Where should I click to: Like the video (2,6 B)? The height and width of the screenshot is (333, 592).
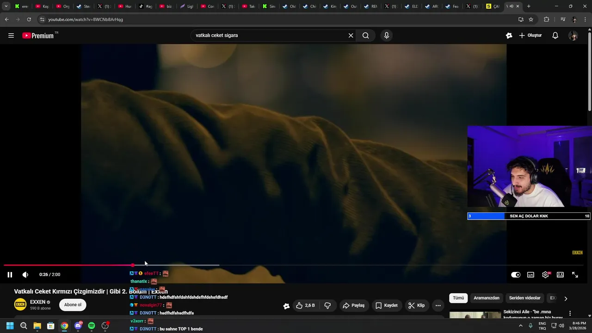(305, 305)
